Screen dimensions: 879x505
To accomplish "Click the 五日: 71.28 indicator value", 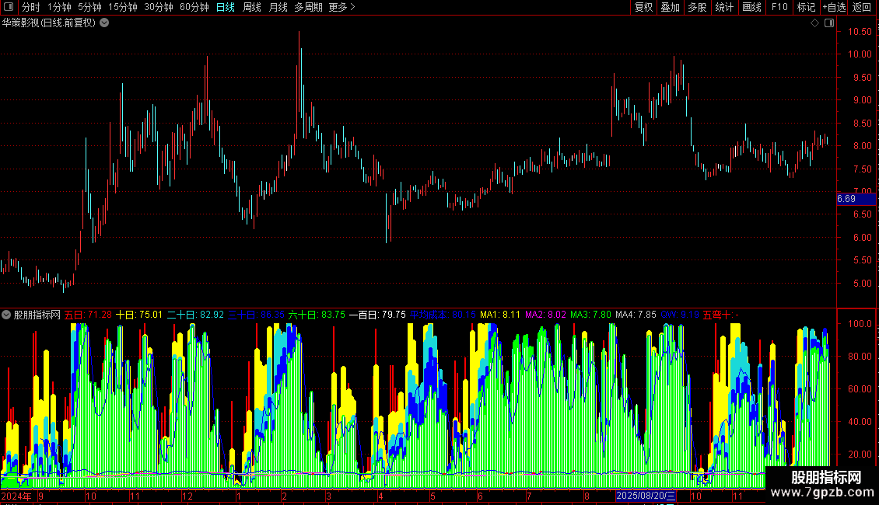I will pos(88,315).
